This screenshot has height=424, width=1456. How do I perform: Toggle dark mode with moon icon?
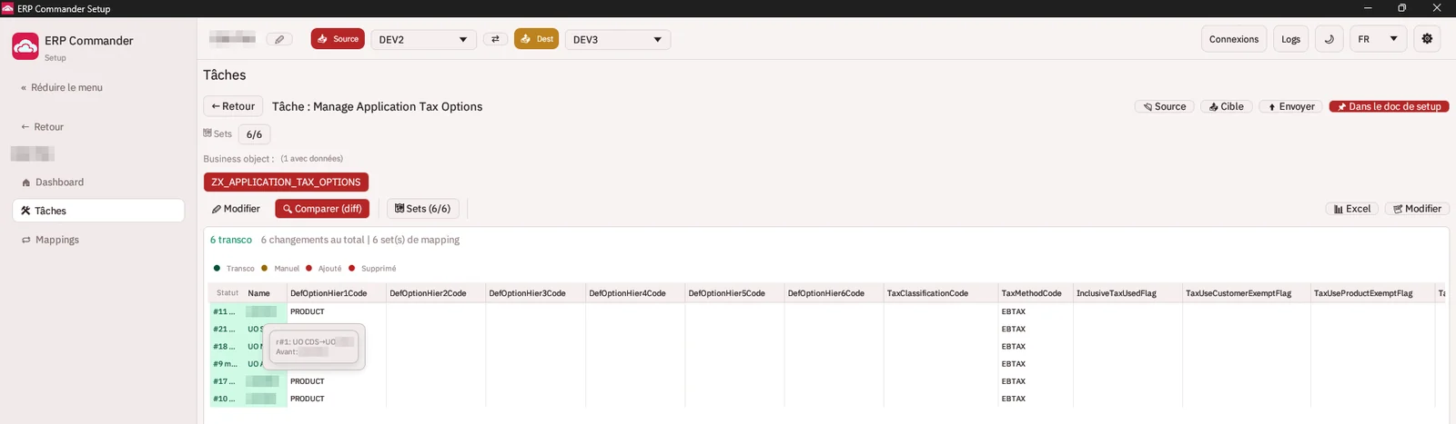tap(1330, 39)
